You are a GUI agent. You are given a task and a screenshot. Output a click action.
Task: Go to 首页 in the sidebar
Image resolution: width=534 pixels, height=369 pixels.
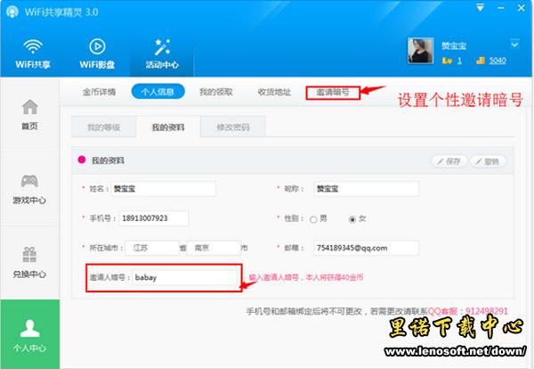[x=29, y=115]
